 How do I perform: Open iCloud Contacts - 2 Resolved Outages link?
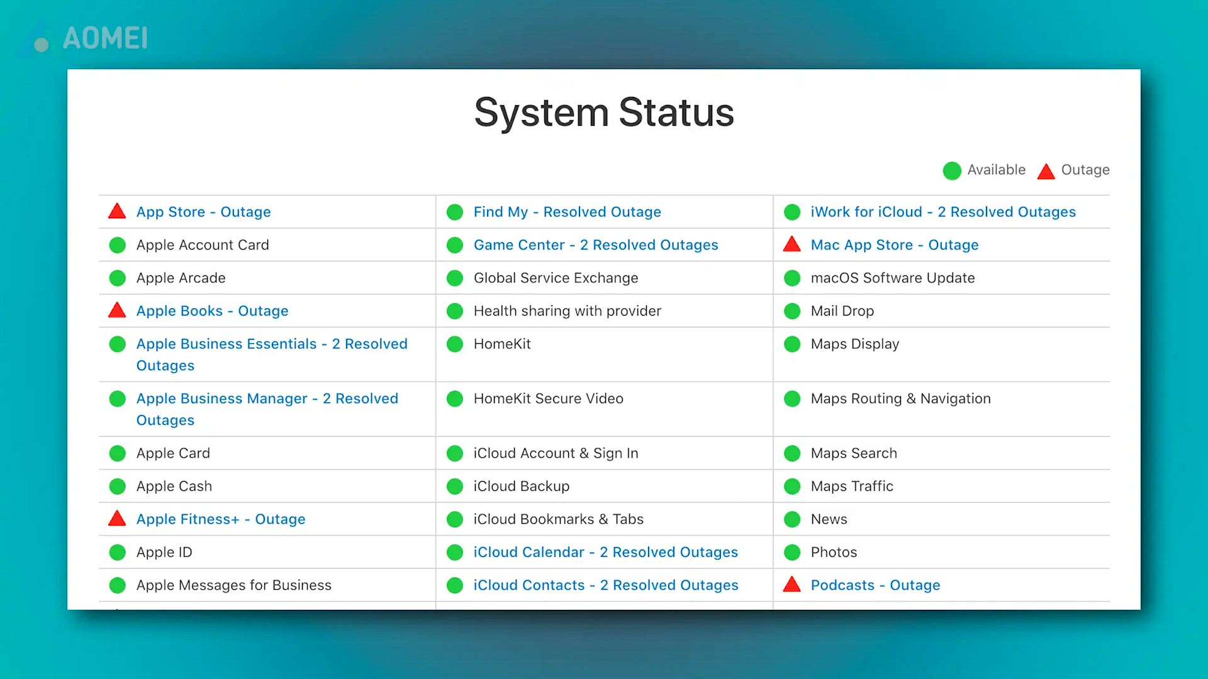pos(606,585)
